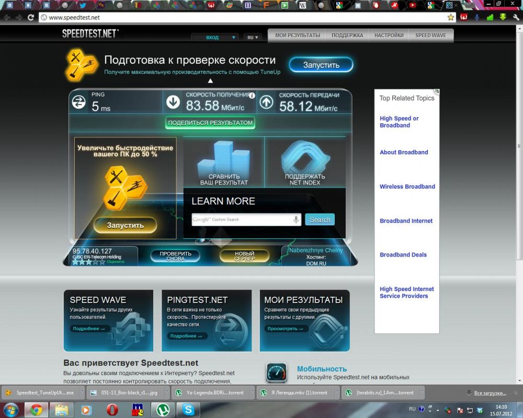This screenshot has width=523, height=418.
Task: Open Windows Explorer from the taskbar
Action: tap(61, 410)
